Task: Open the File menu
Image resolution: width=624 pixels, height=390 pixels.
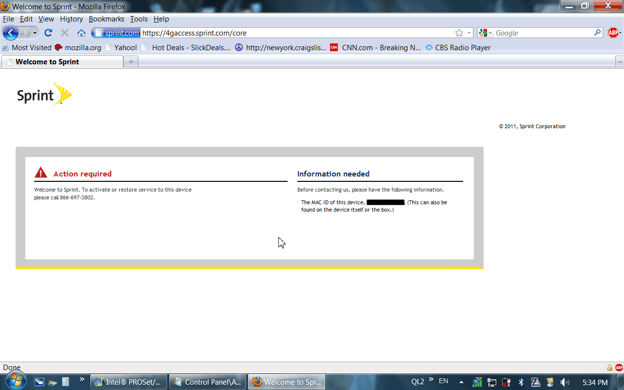Action: pos(8,19)
